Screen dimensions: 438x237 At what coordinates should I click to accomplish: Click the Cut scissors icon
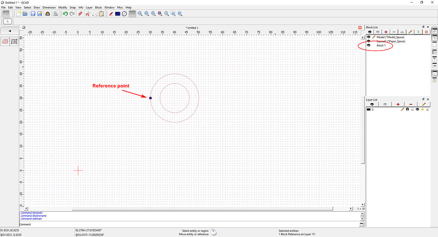[88, 14]
